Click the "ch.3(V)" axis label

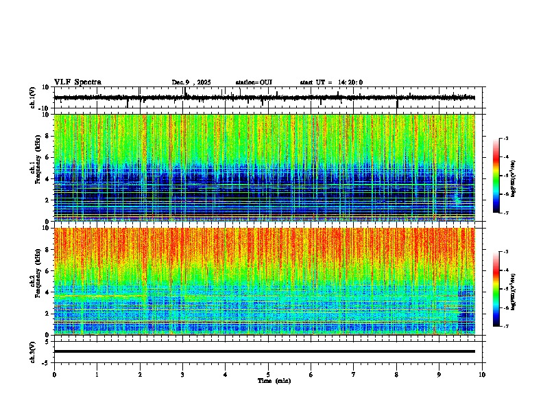(x=33, y=353)
